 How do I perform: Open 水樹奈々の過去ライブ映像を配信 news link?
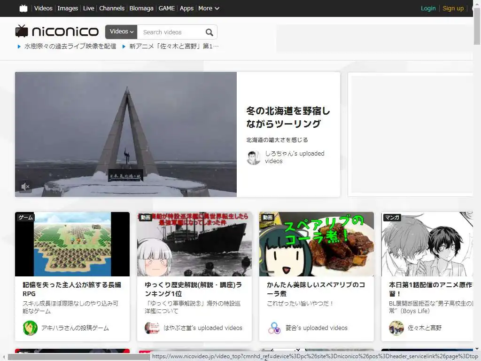[x=70, y=47]
